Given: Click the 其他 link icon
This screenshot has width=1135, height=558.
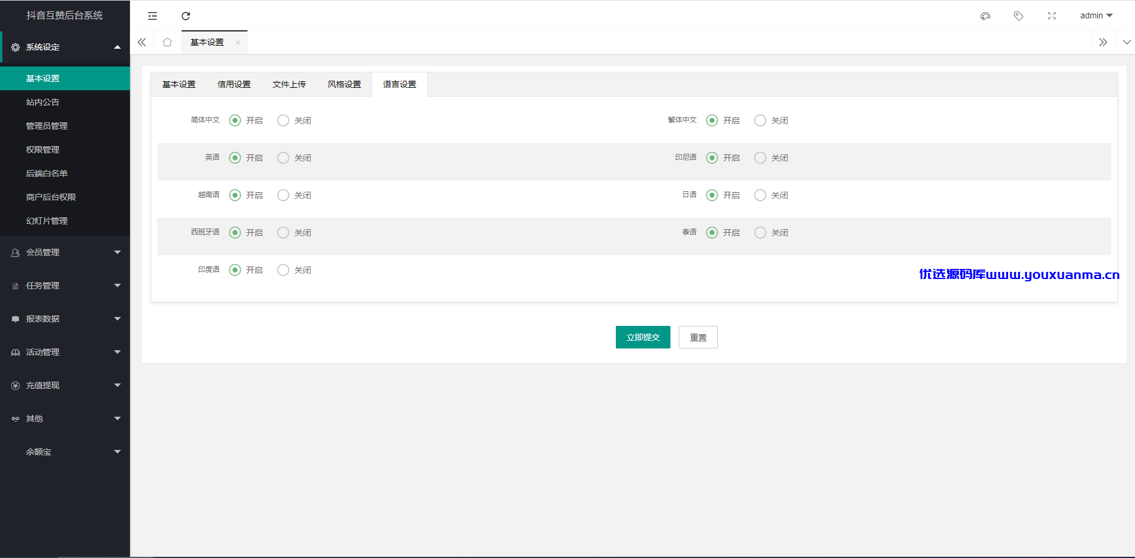Looking at the screenshot, I should coord(15,418).
